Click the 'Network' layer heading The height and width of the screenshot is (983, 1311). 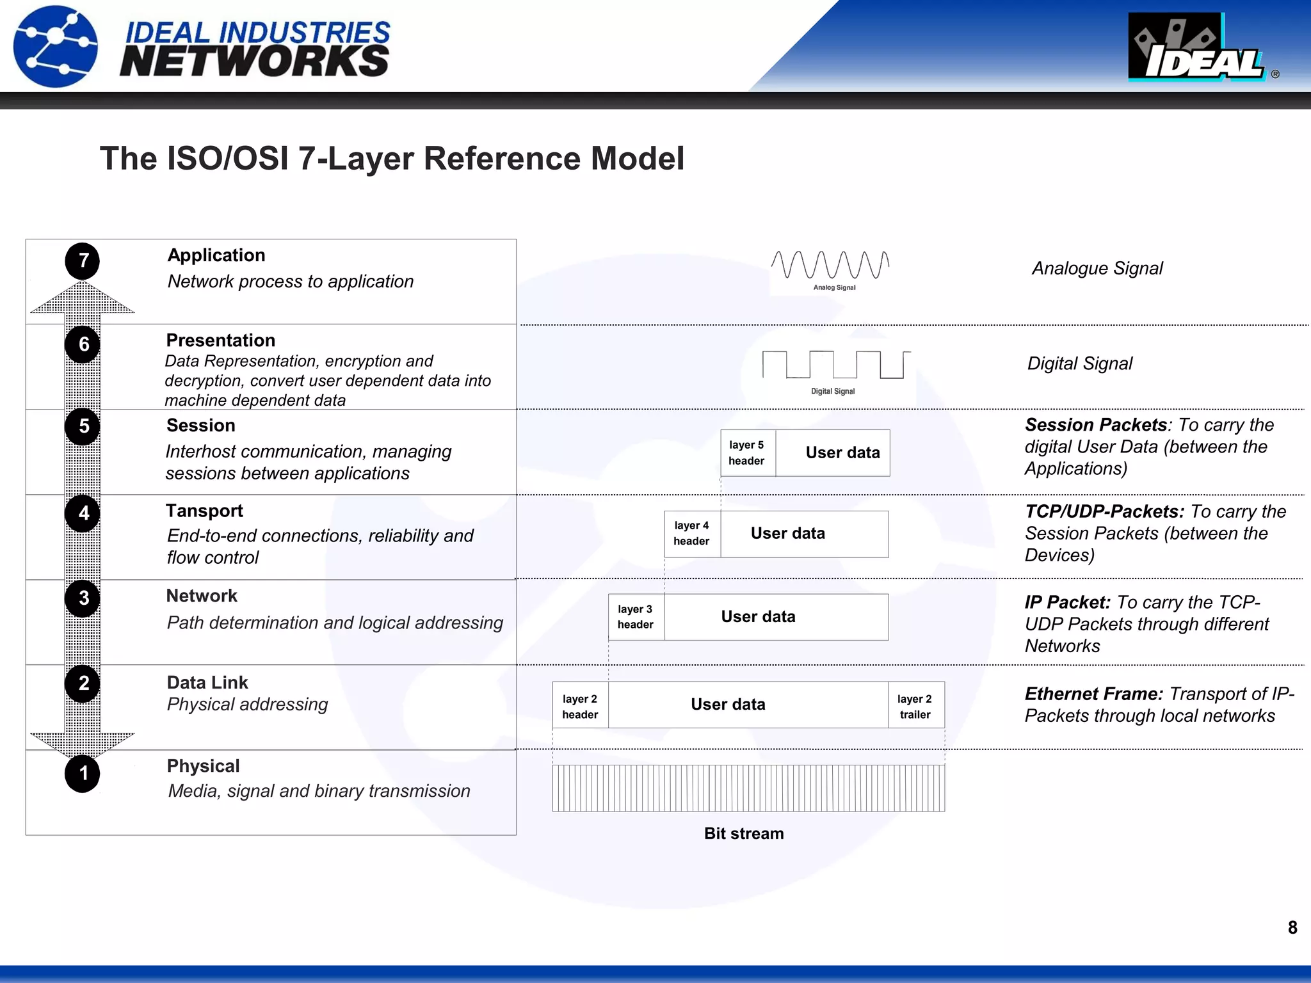pyautogui.click(x=202, y=596)
